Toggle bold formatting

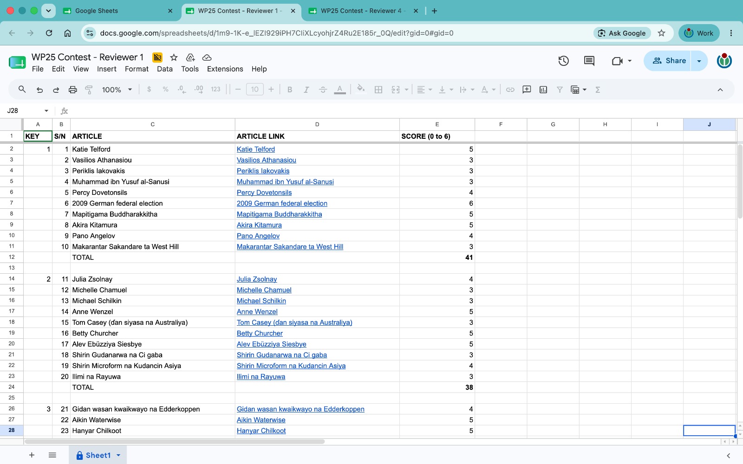pyautogui.click(x=290, y=90)
